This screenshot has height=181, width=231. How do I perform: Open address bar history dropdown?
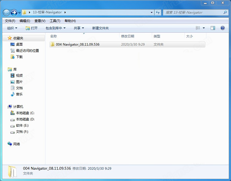point(152,13)
